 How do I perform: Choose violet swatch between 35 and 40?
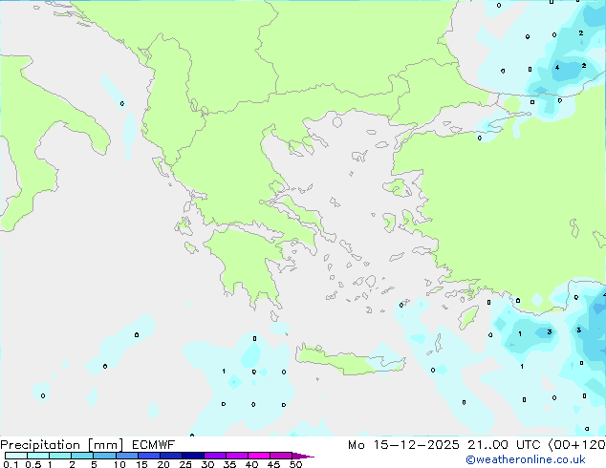pos(237,456)
